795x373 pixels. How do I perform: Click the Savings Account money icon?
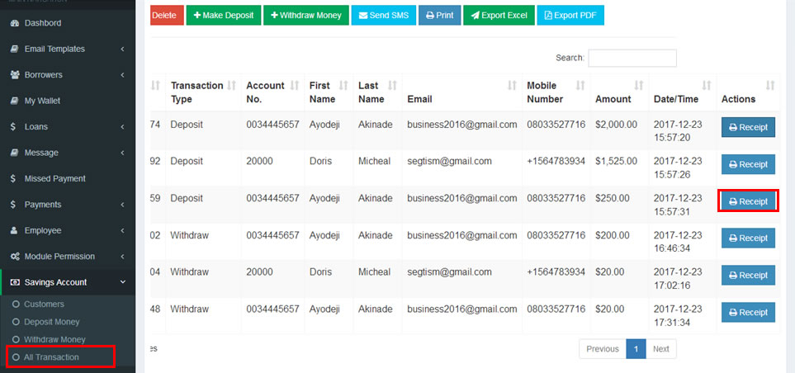[14, 282]
